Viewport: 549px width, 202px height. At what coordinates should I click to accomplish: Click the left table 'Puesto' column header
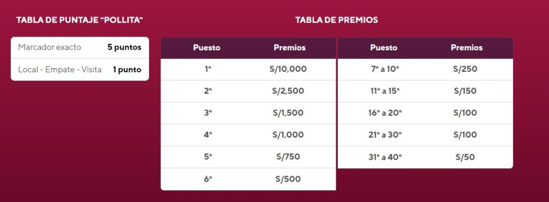tap(206, 48)
